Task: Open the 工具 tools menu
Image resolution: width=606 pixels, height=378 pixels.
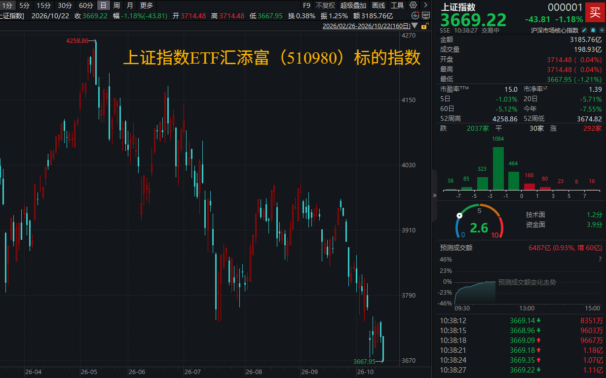Action: coord(397,5)
